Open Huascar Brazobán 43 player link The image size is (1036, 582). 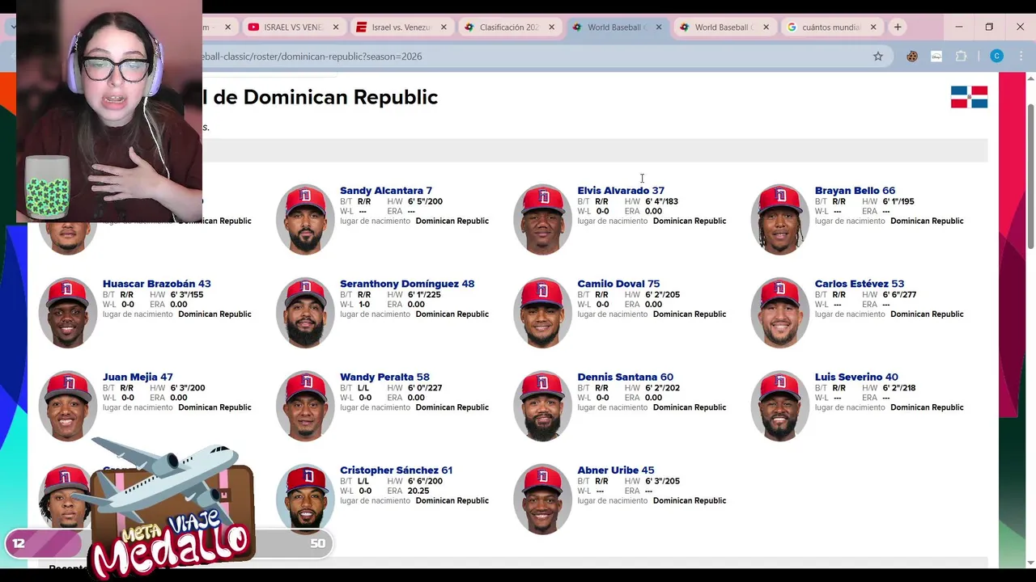coord(156,284)
